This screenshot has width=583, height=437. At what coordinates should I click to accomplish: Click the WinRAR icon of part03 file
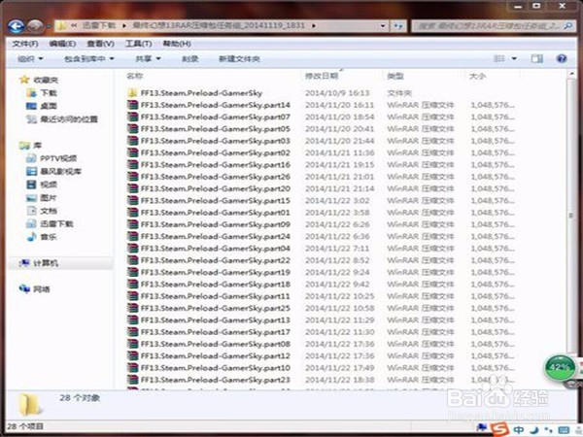132,141
